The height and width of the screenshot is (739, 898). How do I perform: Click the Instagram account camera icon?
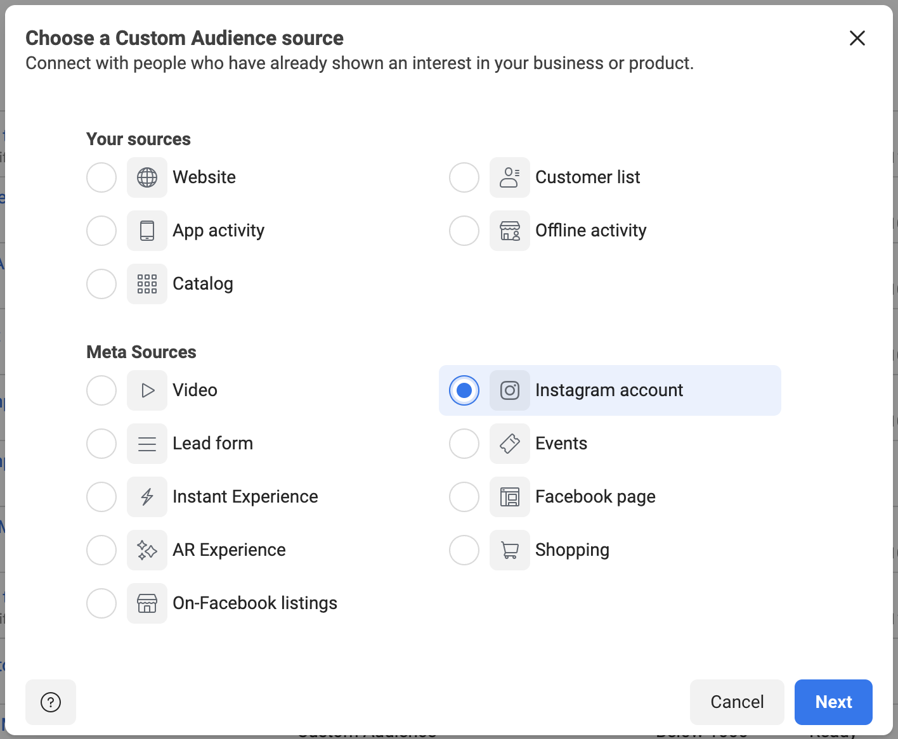coord(510,390)
